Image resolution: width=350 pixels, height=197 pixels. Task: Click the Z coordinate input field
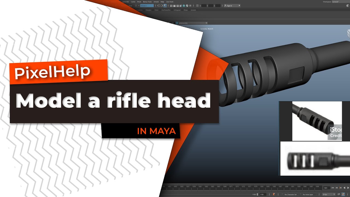pos(218,6)
